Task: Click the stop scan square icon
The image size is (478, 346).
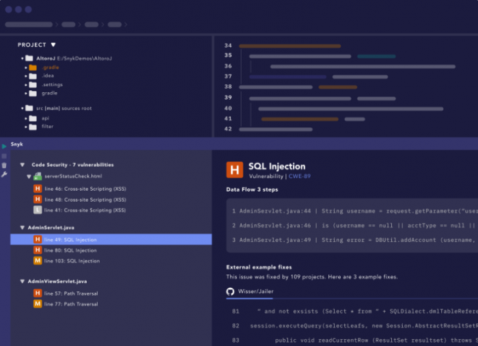Action: (4, 156)
